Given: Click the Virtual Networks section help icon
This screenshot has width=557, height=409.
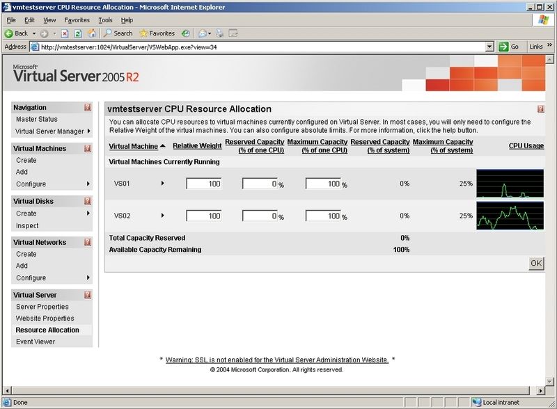Looking at the screenshot, I should pyautogui.click(x=88, y=243).
